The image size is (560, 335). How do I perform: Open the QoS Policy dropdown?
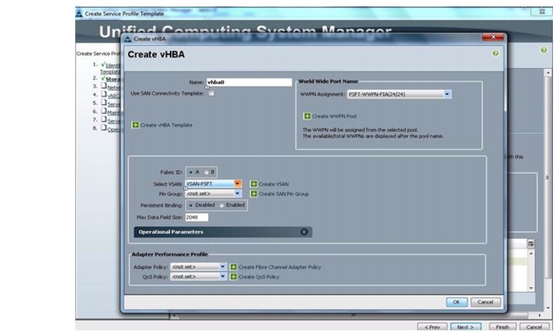point(223,276)
